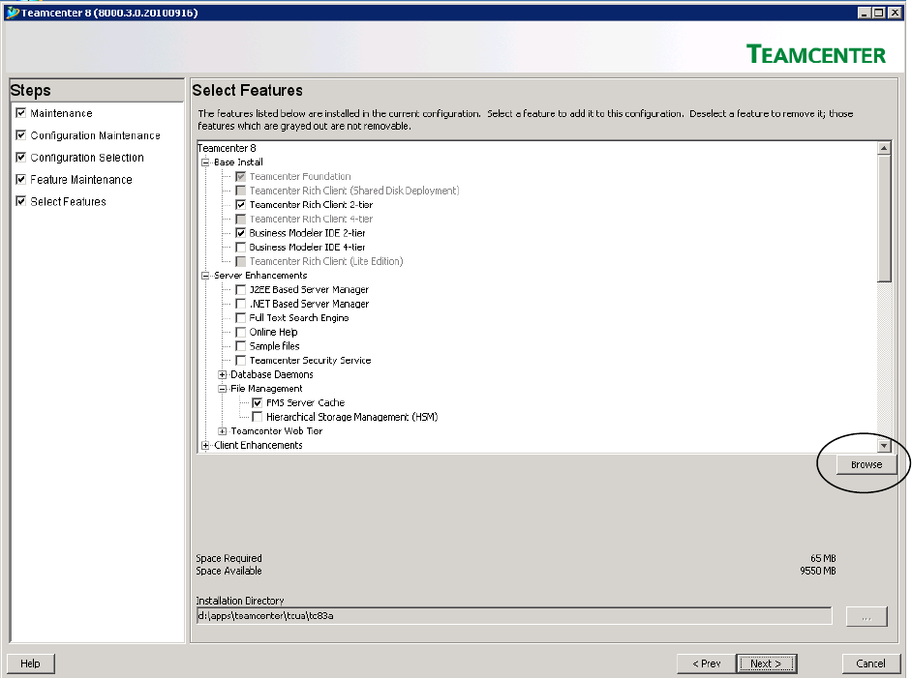The width and height of the screenshot is (912, 678).
Task: Select Teamcenter Rich Client 4-tier row
Action: coord(311,219)
